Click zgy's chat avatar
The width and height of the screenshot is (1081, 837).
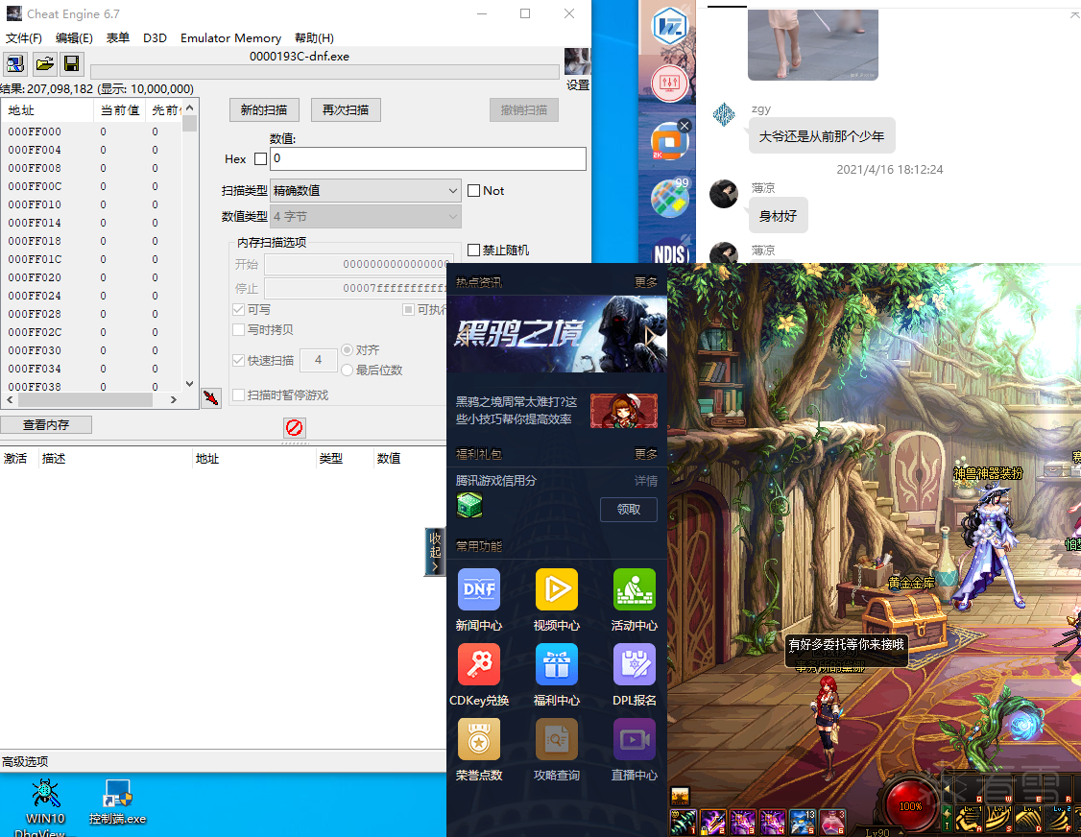[724, 114]
